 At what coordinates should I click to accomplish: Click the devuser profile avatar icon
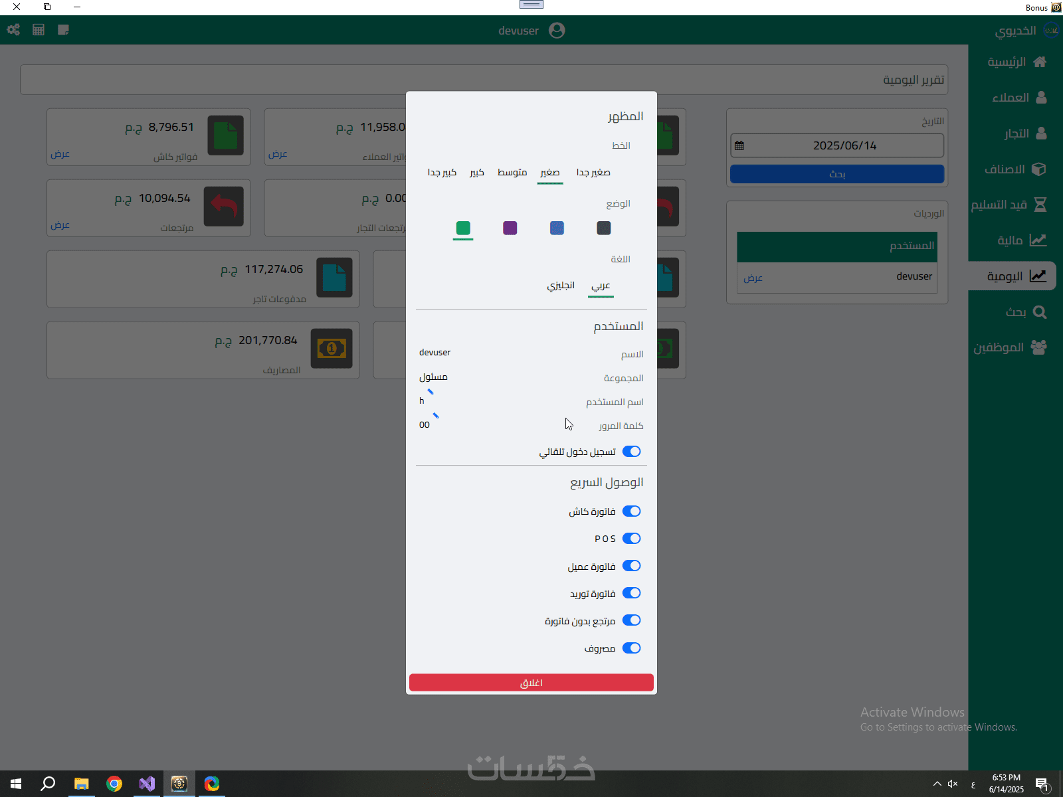click(x=557, y=31)
